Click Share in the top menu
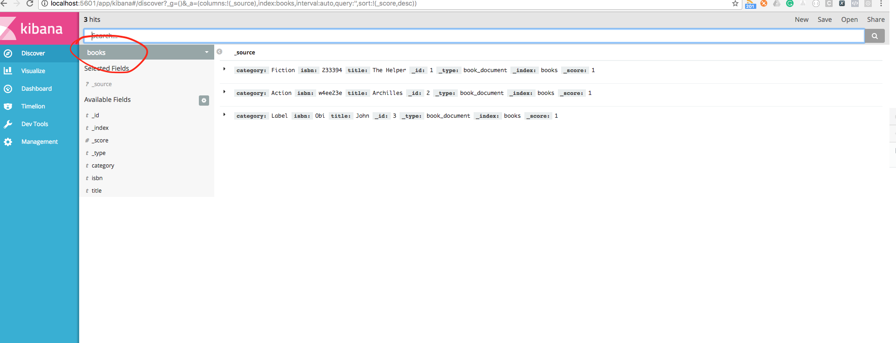 (x=876, y=20)
